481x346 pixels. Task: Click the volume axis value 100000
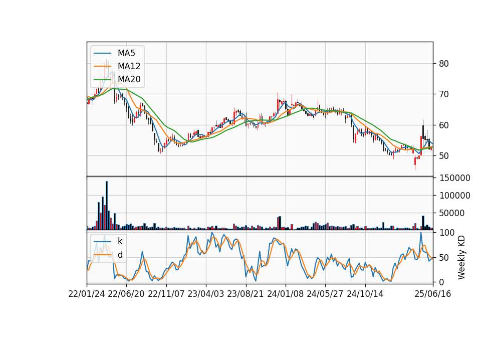pyautogui.click(x=455, y=196)
